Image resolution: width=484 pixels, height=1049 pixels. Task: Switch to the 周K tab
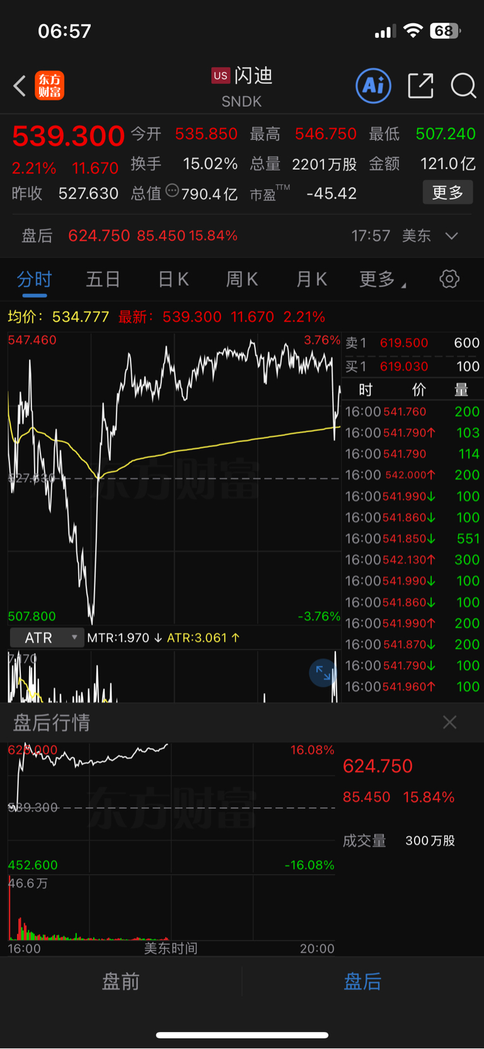click(242, 279)
